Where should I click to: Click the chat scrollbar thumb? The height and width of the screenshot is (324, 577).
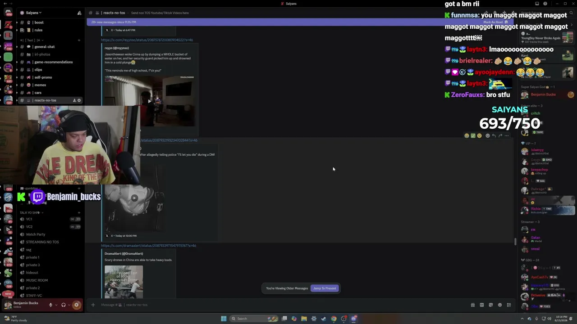tap(515, 242)
